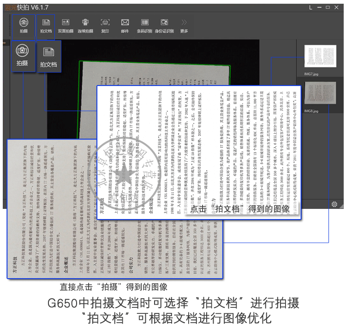
Task: Maximize the 快拍 window
Action: pos(328,7)
